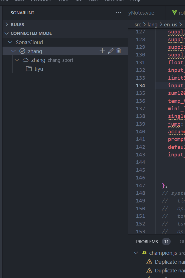
Task: Select the tiyu bound folder entry
Action: (39, 69)
